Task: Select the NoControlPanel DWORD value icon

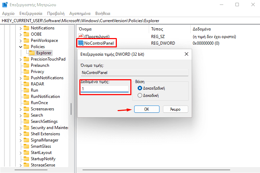Action: pos(81,43)
